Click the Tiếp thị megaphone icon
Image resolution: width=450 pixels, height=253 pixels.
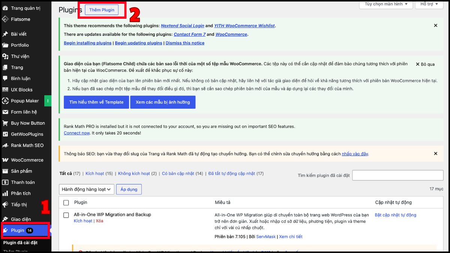5,205
